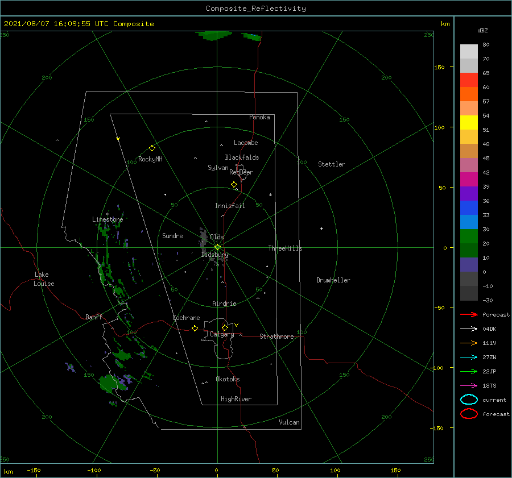This screenshot has height=478, width=512.
Task: Click the Drumheller label
Action: 333,280
